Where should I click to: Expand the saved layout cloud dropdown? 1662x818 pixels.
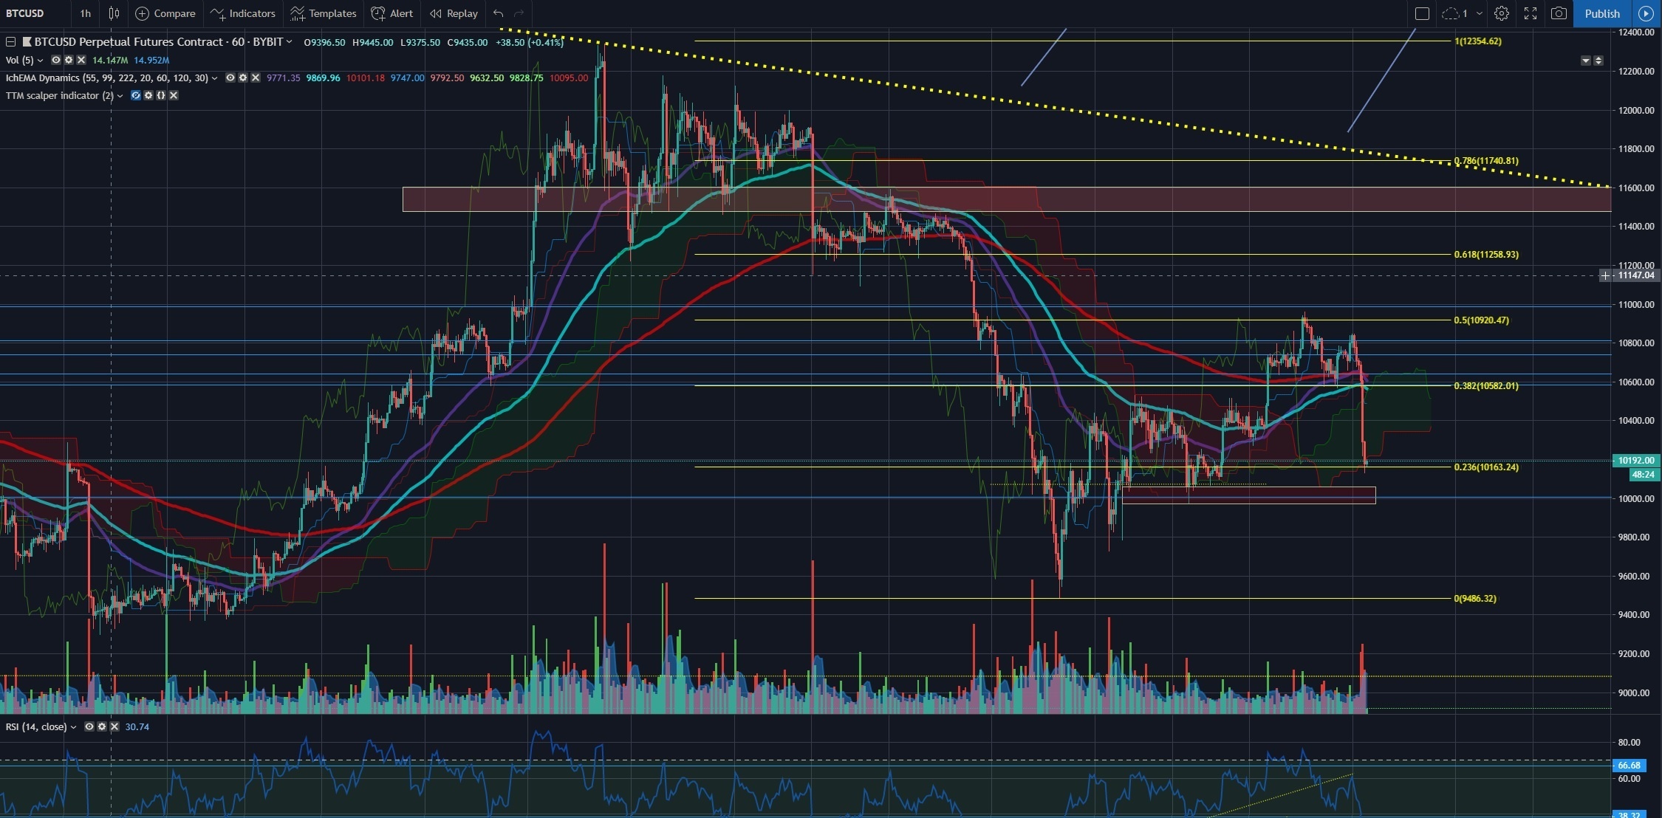[1479, 13]
